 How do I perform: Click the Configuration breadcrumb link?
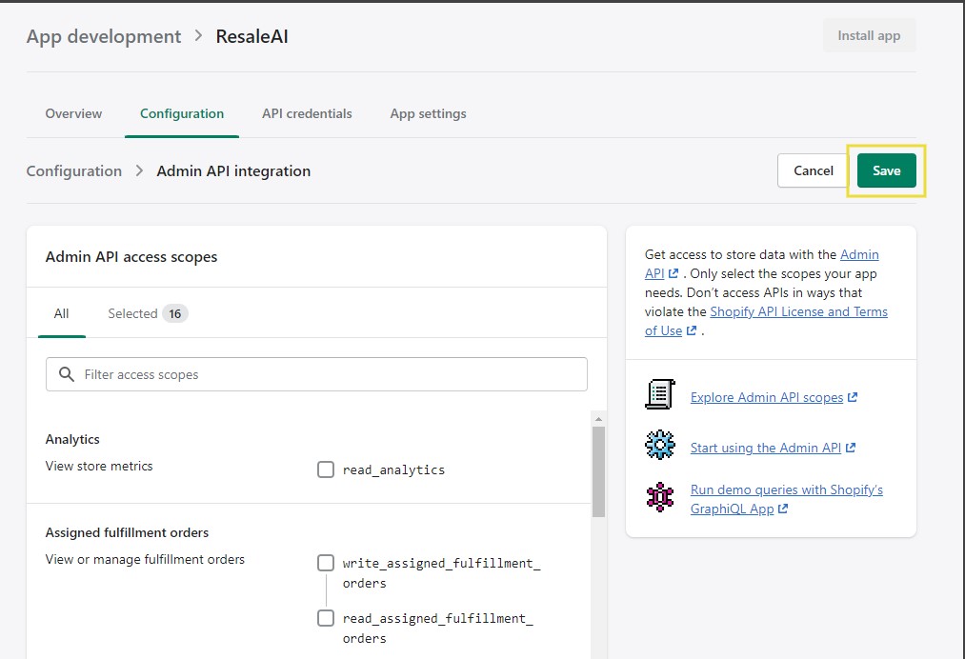pyautogui.click(x=74, y=171)
